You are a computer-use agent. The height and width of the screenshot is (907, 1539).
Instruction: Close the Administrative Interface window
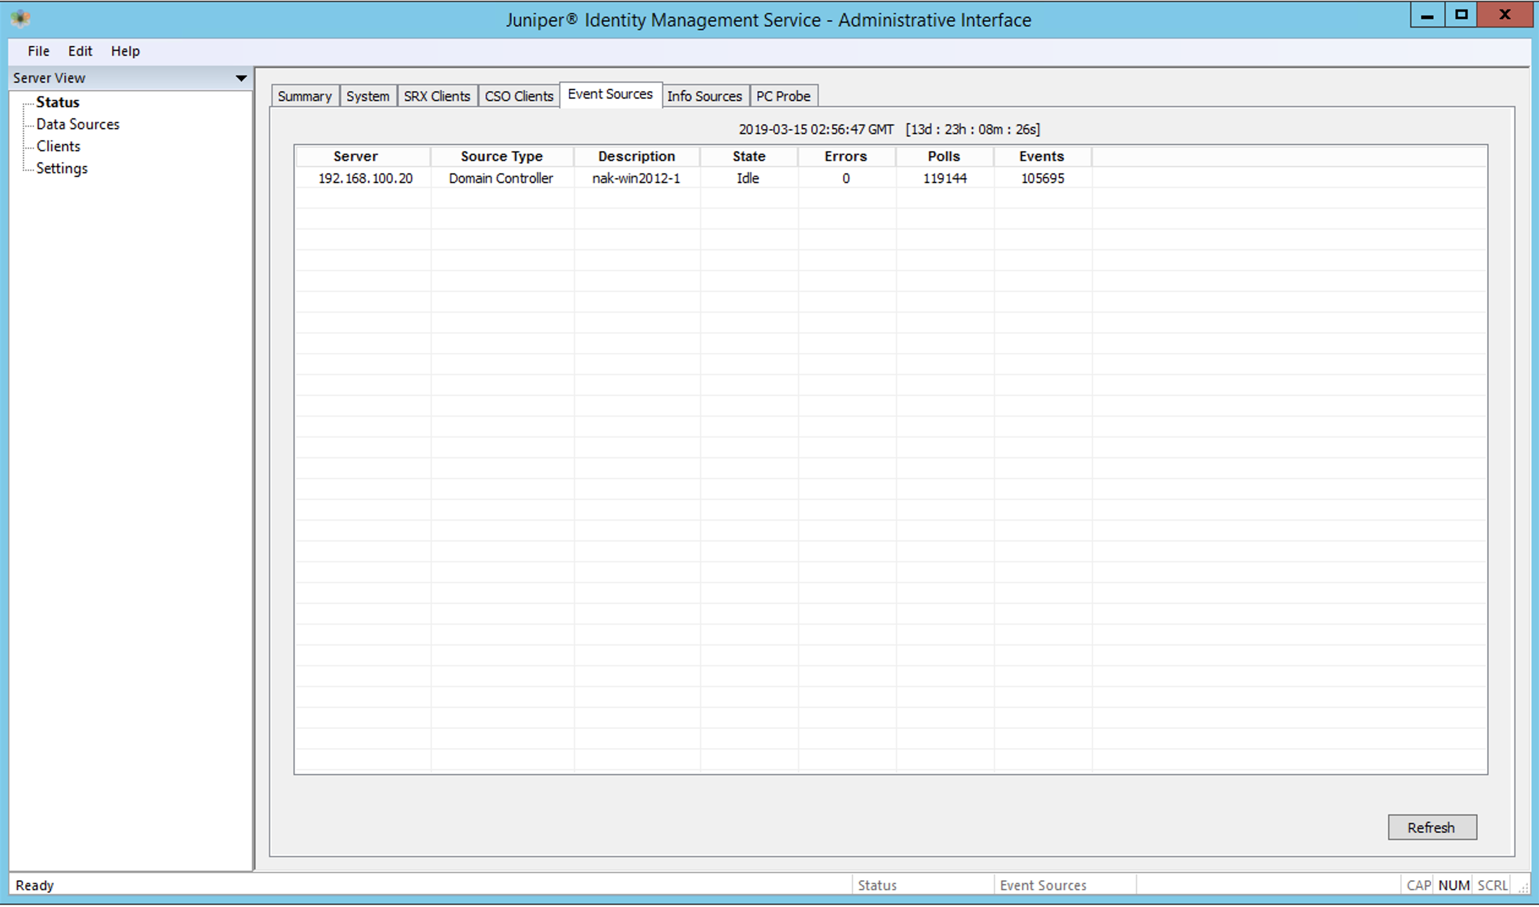(x=1505, y=15)
